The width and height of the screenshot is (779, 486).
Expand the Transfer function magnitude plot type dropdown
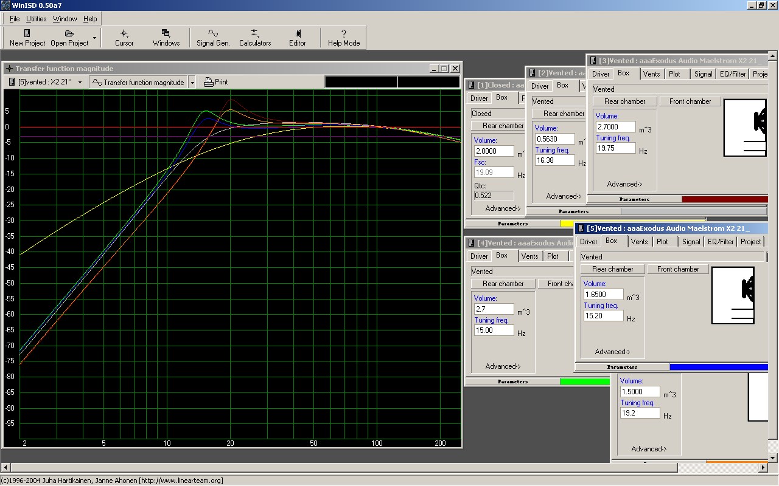[x=192, y=82]
